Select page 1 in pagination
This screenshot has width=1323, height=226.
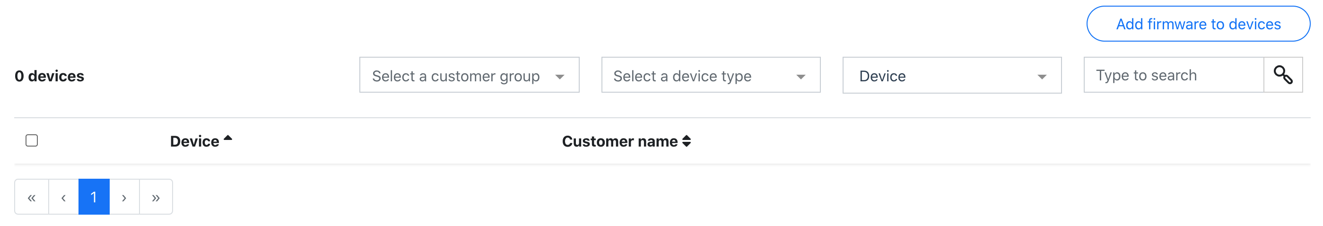pyautogui.click(x=94, y=197)
